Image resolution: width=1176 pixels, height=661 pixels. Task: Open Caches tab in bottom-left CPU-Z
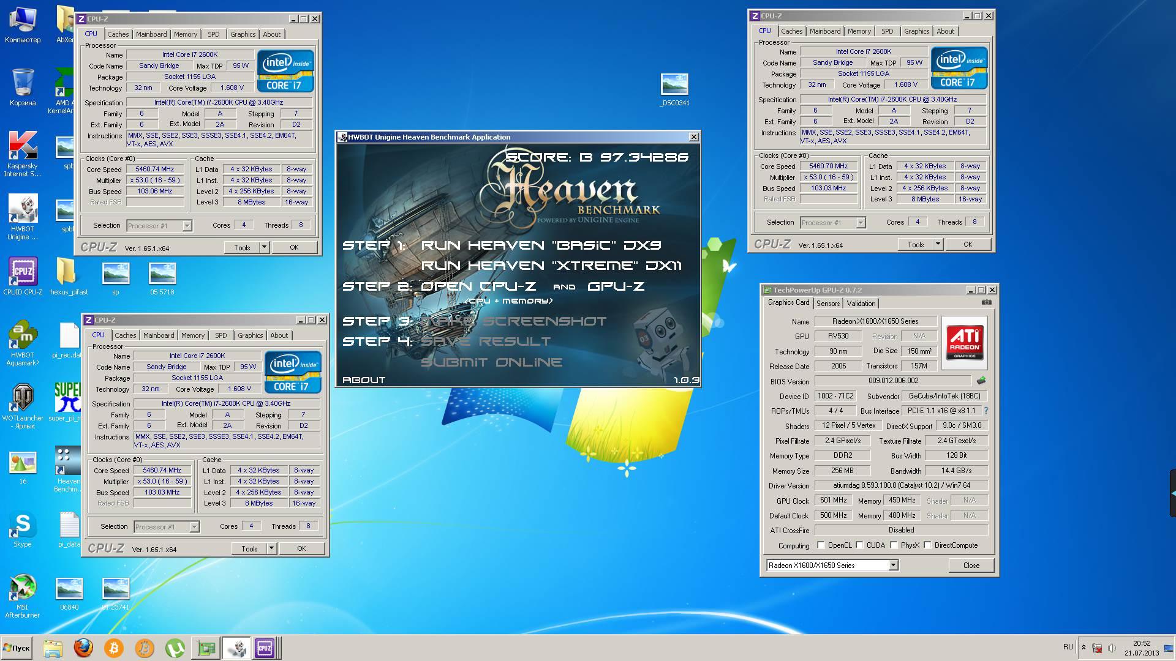pos(126,335)
